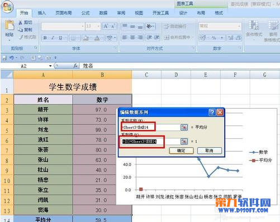Close the 编辑数据系列 dialog

point(220,112)
